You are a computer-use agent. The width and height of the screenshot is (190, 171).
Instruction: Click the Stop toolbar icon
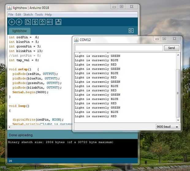(19, 22)
